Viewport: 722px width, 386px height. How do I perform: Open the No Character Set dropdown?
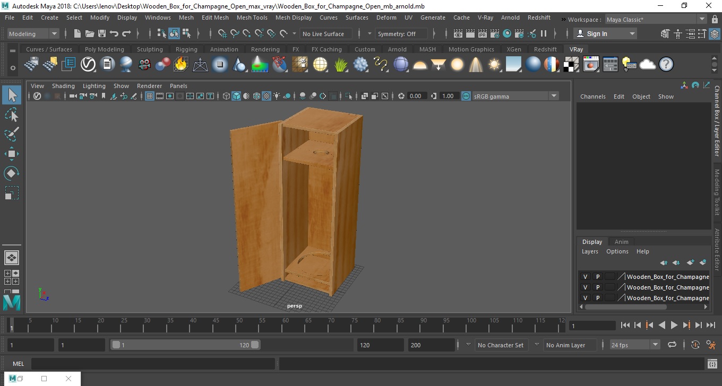click(x=500, y=345)
